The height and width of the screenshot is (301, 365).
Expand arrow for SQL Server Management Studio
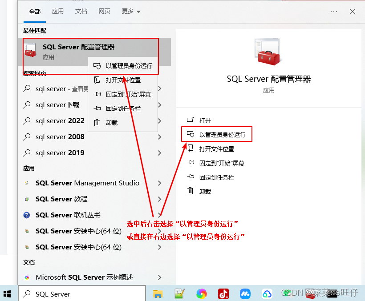tap(159, 183)
